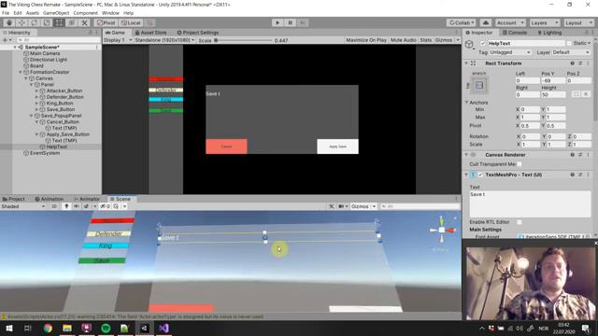
Task: Switch to the Project Settings tab
Action: pos(197,33)
